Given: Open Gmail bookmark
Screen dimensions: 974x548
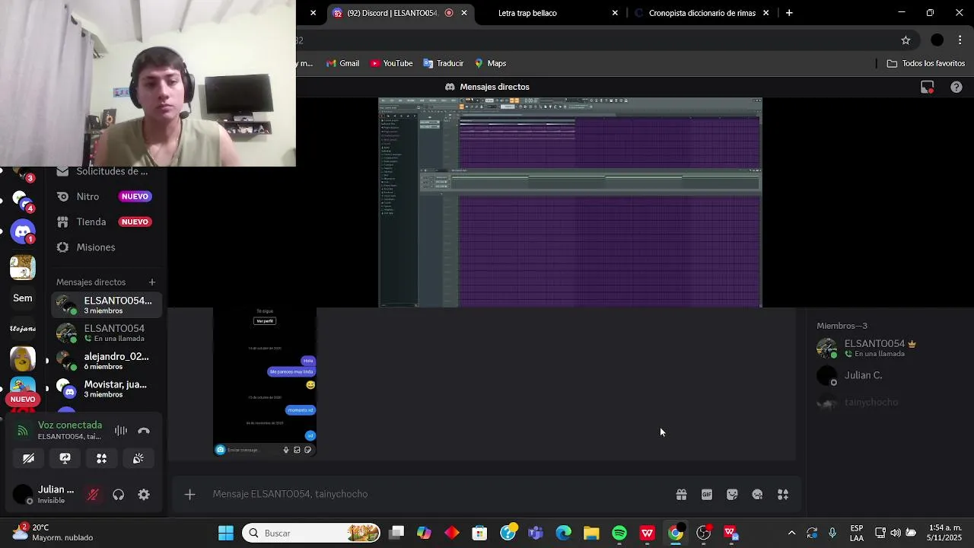Looking at the screenshot, I should point(342,63).
